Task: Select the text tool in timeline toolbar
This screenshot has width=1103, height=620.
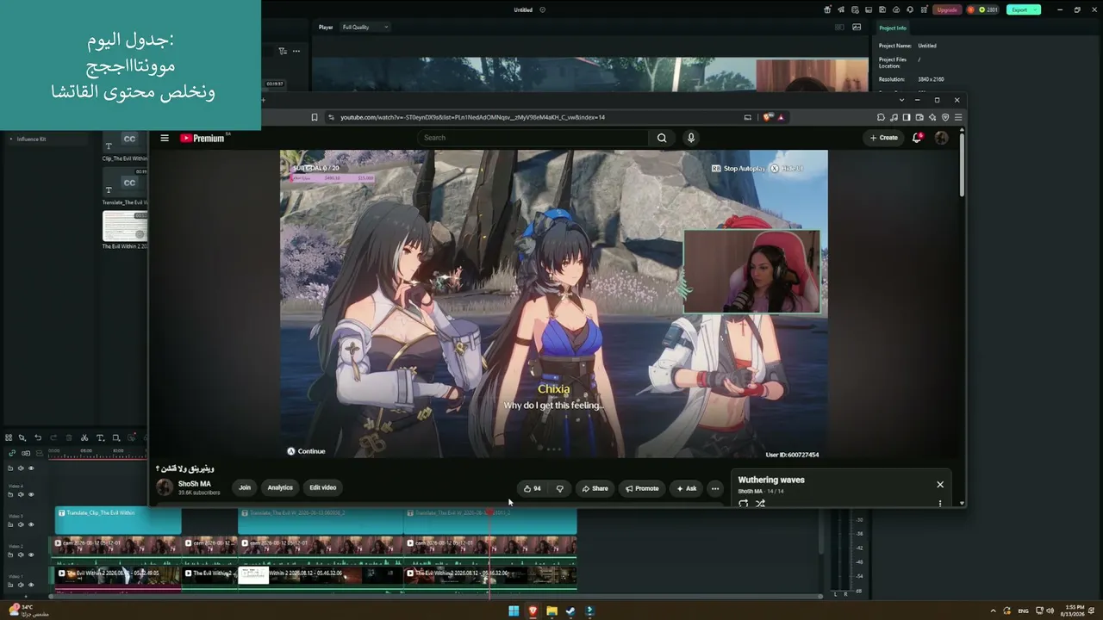Action: (x=100, y=437)
